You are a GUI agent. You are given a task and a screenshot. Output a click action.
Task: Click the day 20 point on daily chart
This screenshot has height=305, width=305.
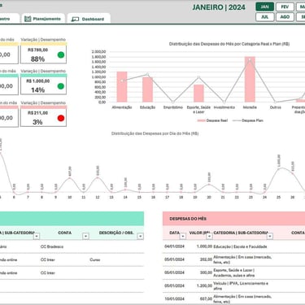coord(209,185)
